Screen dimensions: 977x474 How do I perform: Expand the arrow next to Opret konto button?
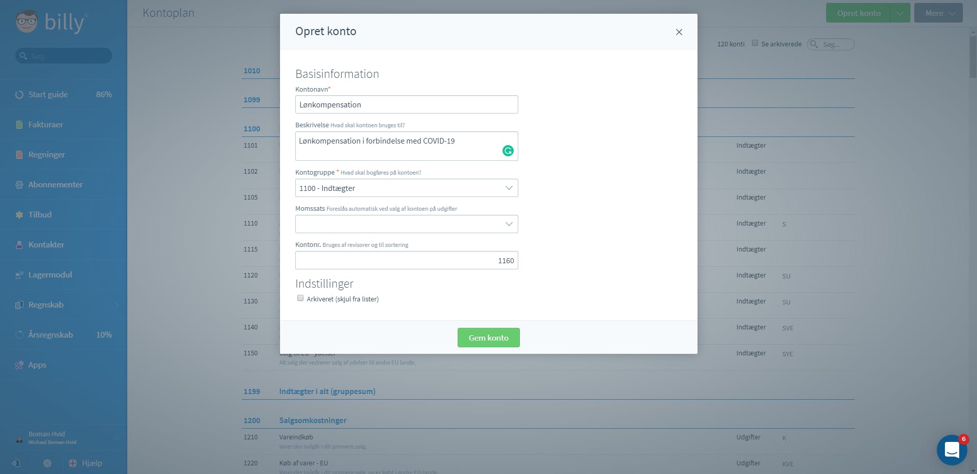coord(900,13)
